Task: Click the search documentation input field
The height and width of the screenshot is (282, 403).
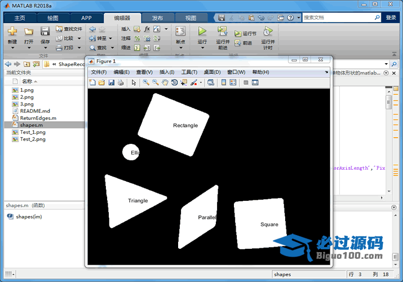Action: pyautogui.click(x=338, y=17)
